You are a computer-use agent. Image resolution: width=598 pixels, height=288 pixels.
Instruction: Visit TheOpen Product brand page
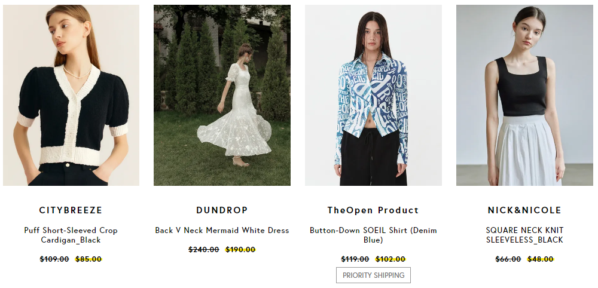tap(373, 210)
